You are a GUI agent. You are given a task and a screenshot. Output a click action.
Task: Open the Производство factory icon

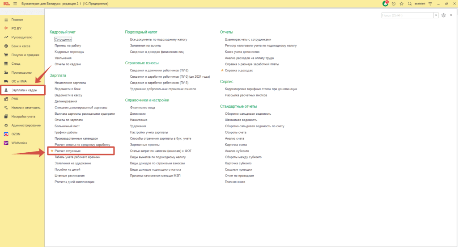(x=6, y=72)
